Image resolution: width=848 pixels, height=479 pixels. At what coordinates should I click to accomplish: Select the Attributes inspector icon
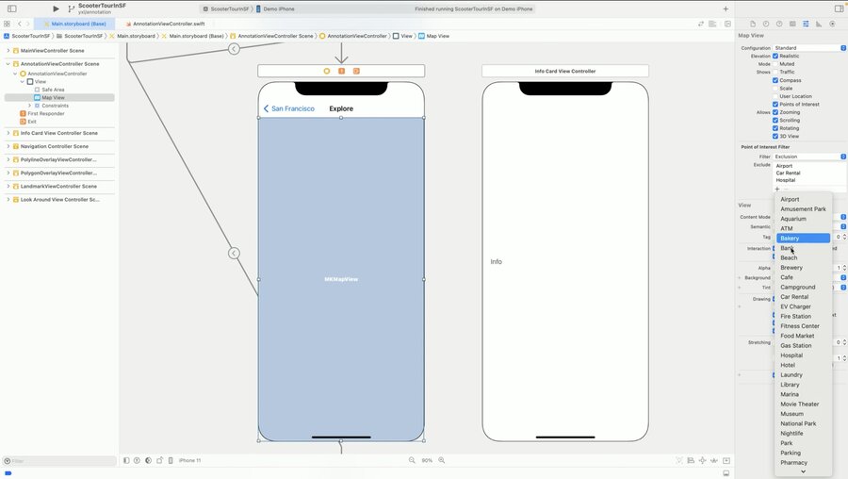(x=806, y=24)
